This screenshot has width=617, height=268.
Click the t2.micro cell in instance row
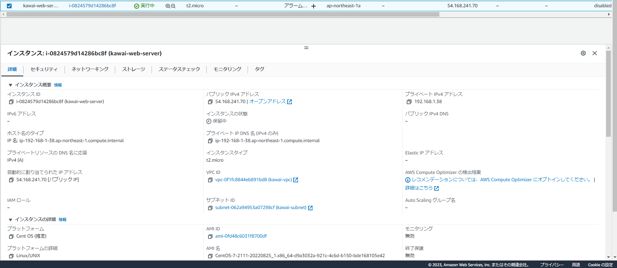click(x=195, y=6)
